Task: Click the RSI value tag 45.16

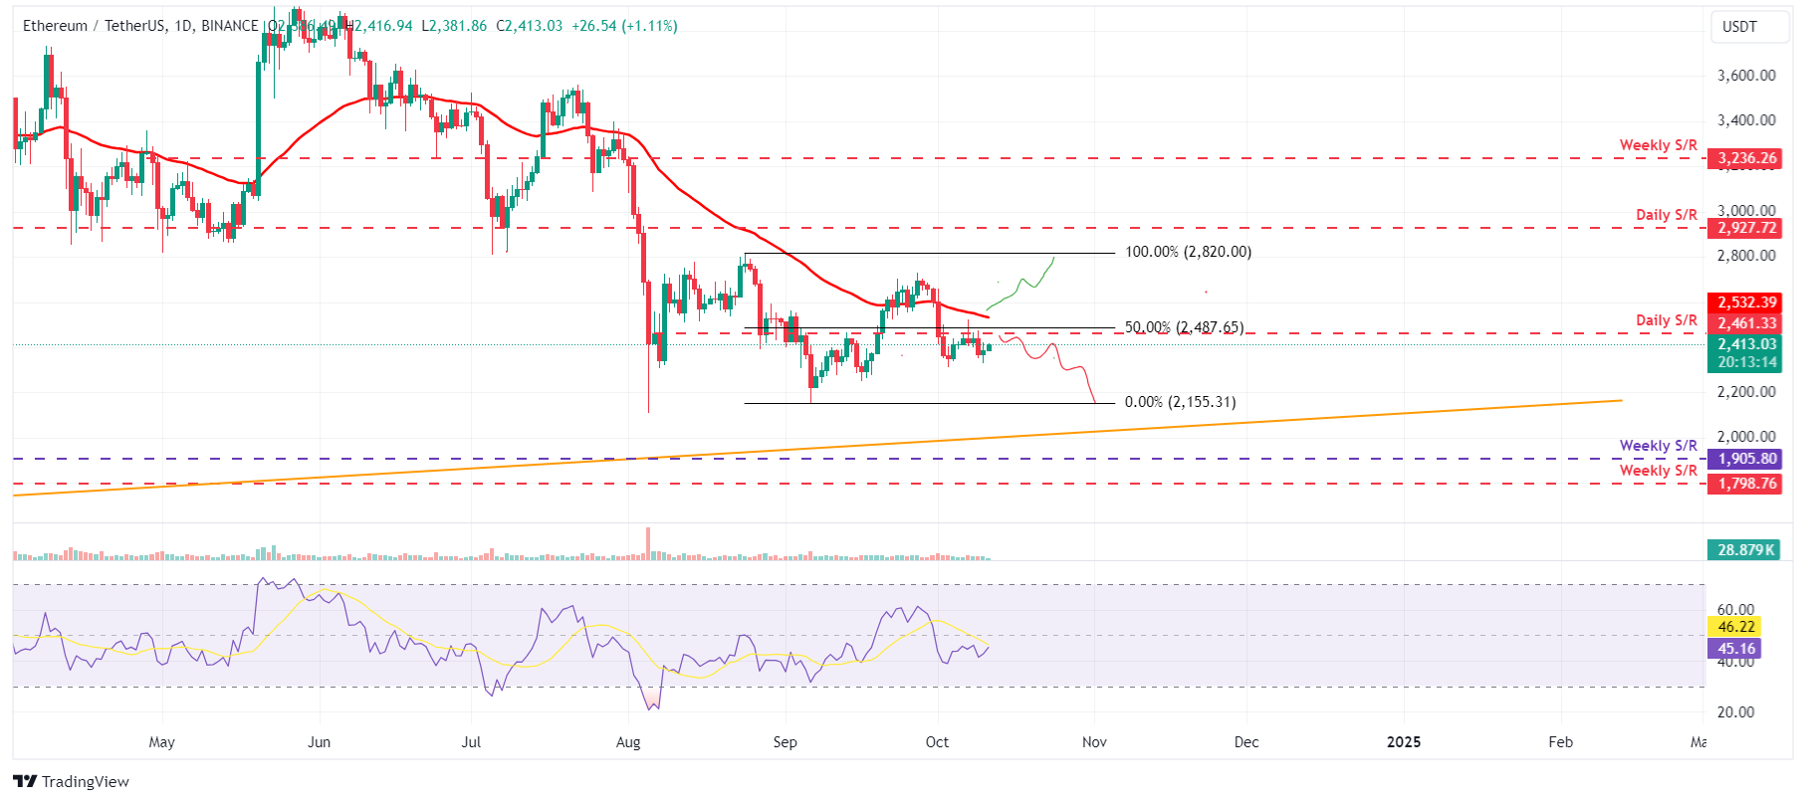Action: pyautogui.click(x=1736, y=649)
